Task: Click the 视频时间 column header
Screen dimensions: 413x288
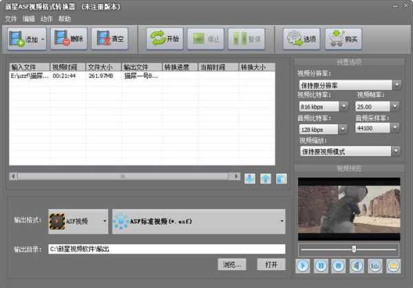Action: tap(67, 67)
